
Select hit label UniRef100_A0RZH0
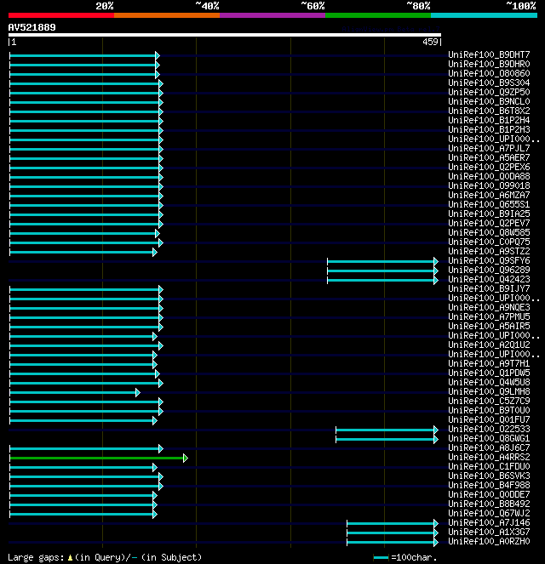(x=489, y=541)
